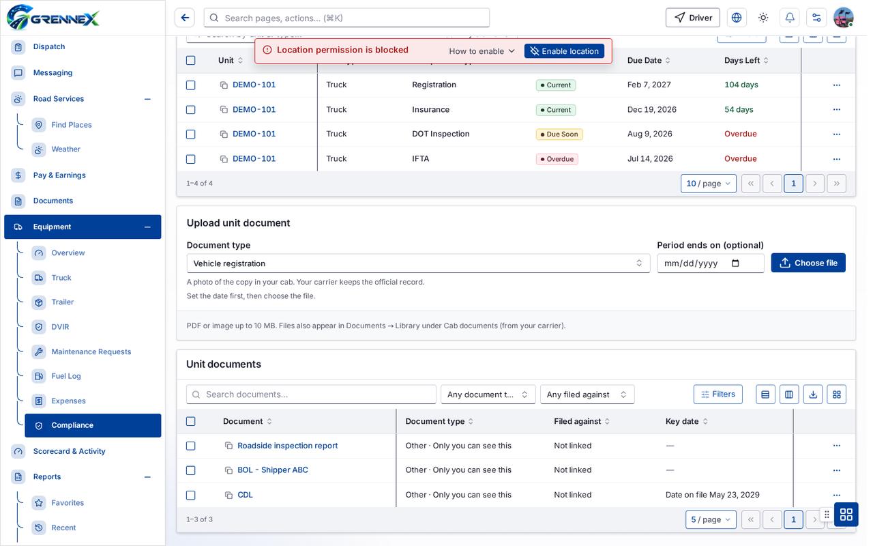The height and width of the screenshot is (546, 873).
Task: Sort the table by Due Date
Action: click(649, 61)
